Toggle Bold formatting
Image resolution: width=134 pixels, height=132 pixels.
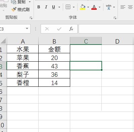point(39,7)
